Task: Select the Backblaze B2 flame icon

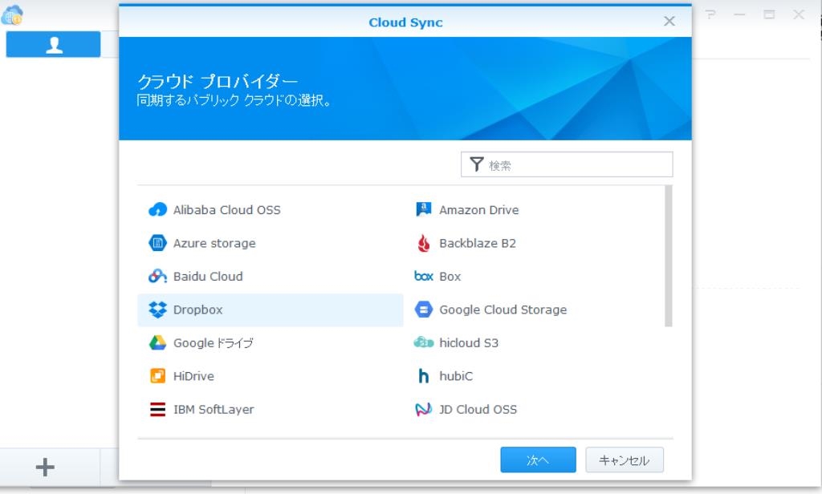Action: click(x=424, y=243)
